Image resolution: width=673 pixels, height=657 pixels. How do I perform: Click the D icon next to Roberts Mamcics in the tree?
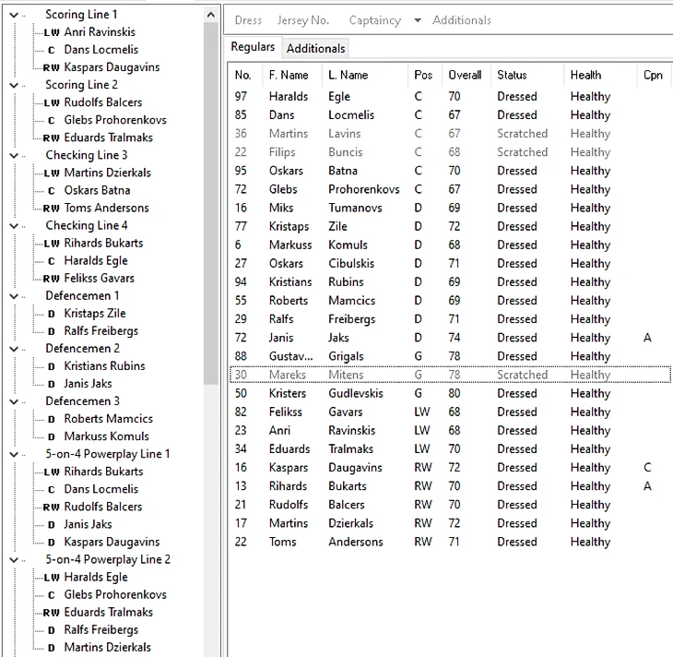52,419
